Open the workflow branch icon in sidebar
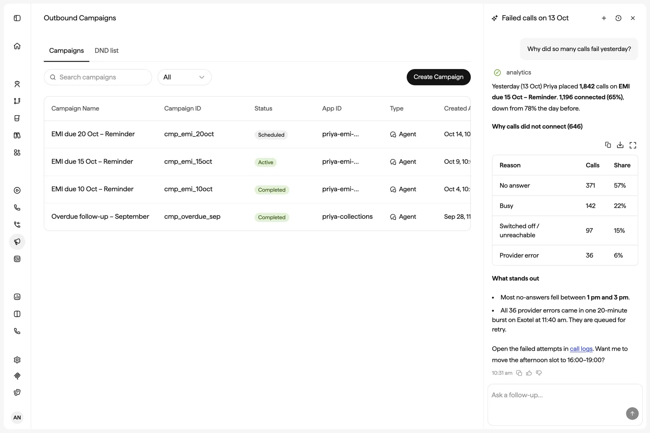 (x=17, y=101)
